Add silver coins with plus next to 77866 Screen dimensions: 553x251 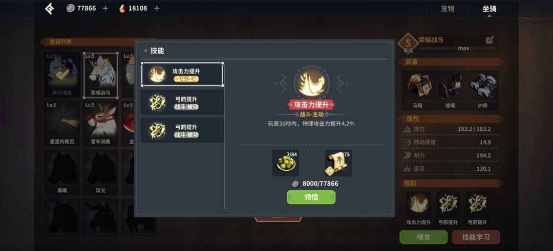click(x=105, y=9)
